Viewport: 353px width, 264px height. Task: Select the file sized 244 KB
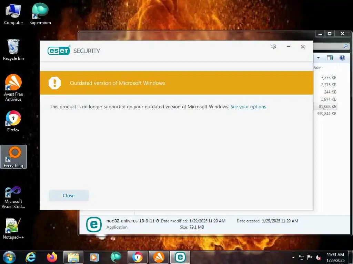click(x=330, y=92)
